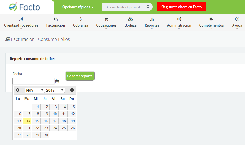
Task: Select day 30 in calendar
Action: point(45,135)
